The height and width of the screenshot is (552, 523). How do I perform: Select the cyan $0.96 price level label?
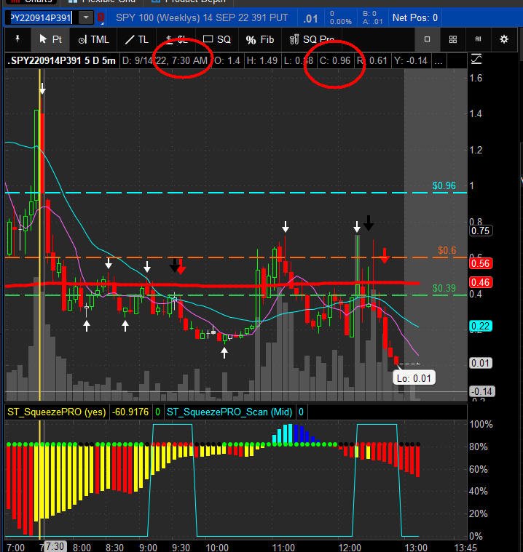(444, 185)
